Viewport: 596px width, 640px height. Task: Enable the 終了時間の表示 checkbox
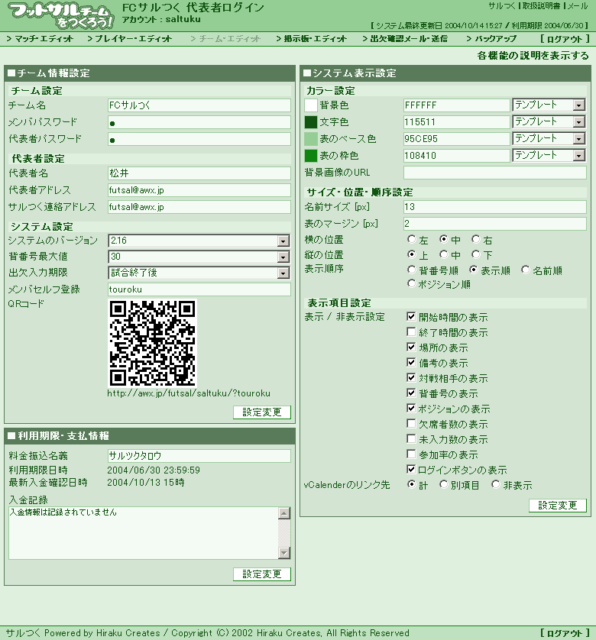411,333
